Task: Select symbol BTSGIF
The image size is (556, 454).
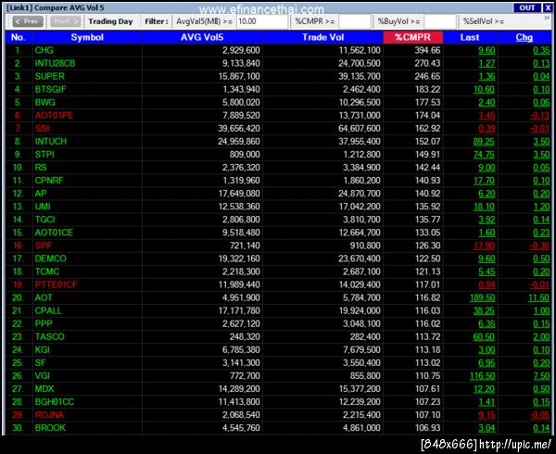Action: pyautogui.click(x=50, y=89)
